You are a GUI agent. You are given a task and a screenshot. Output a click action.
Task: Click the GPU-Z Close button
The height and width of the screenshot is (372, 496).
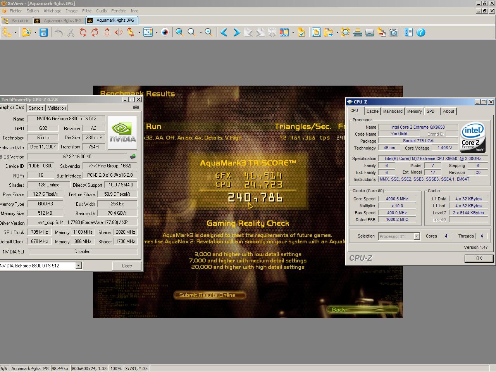click(127, 266)
